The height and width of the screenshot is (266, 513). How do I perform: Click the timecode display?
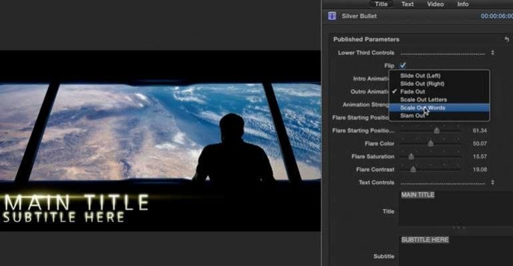point(496,16)
